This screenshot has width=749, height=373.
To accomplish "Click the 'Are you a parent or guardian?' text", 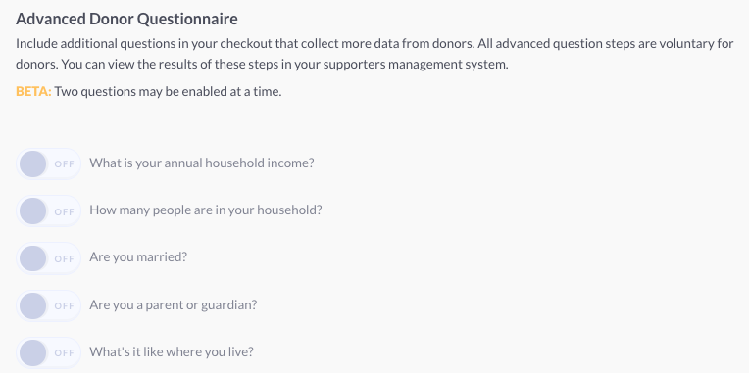I will [173, 304].
